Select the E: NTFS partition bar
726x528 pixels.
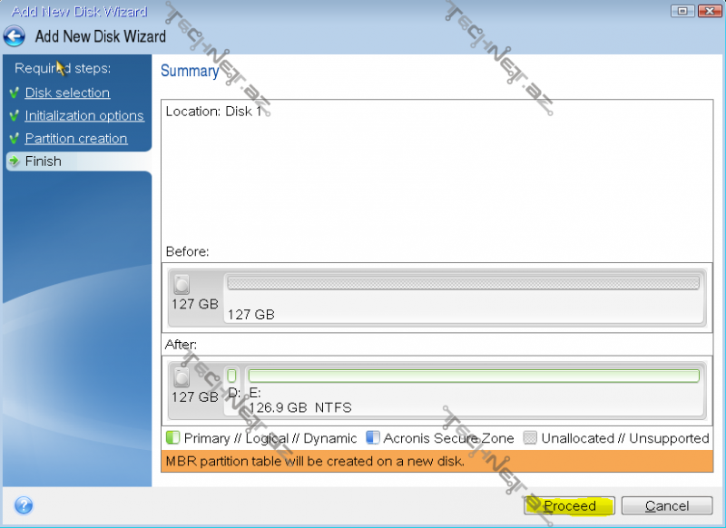[x=473, y=376]
